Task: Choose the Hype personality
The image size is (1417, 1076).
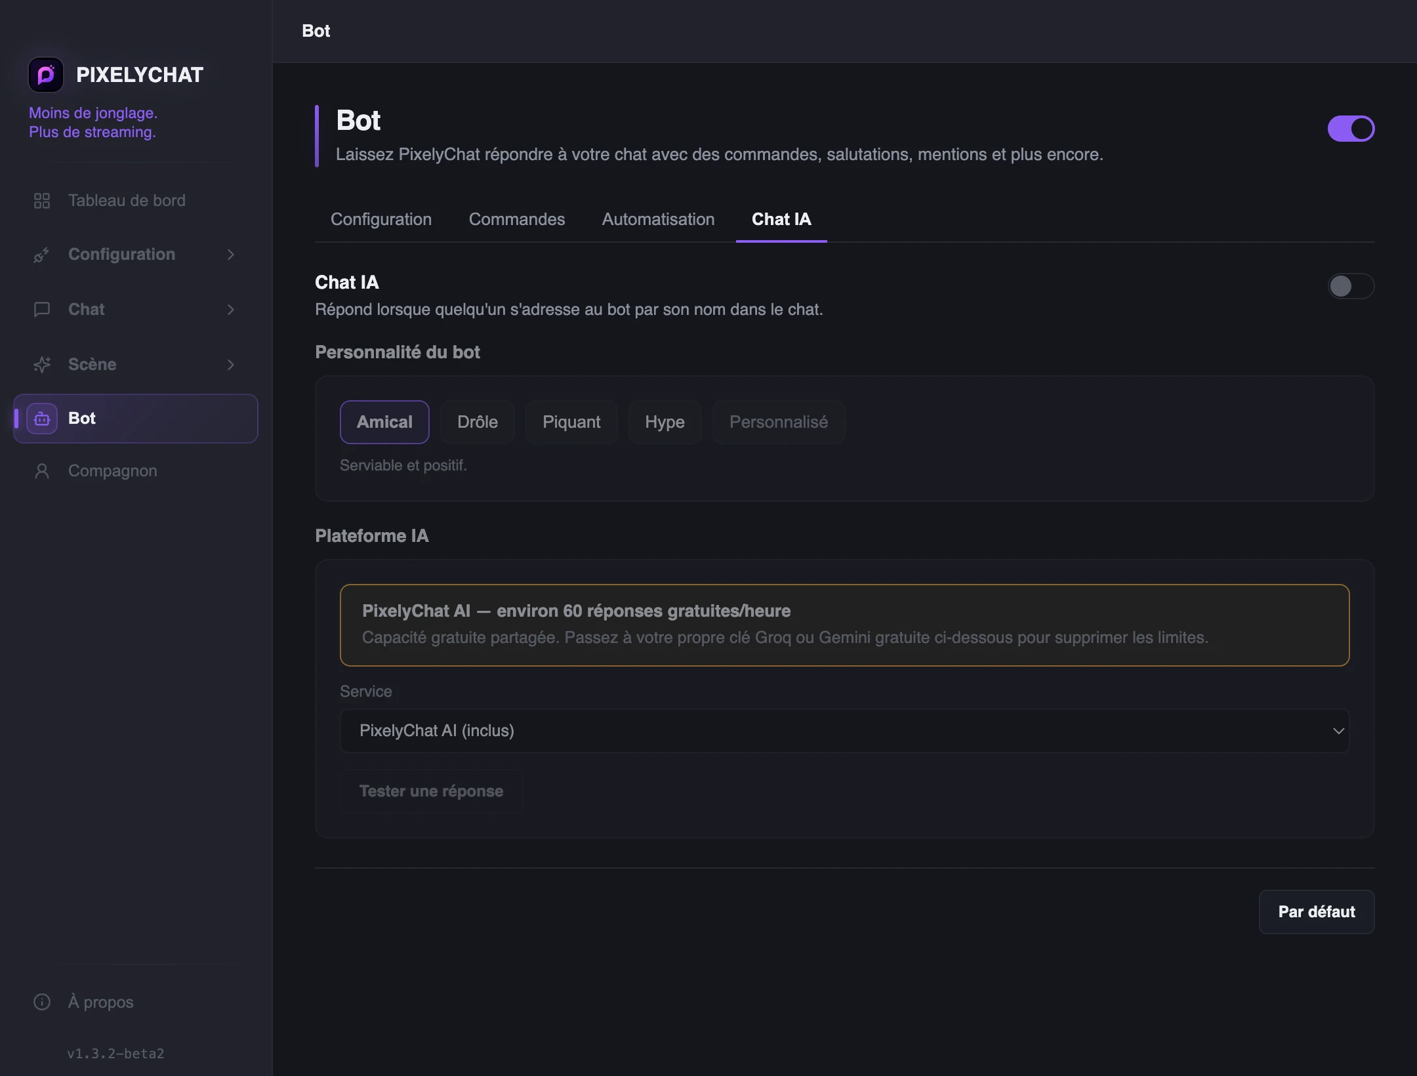Action: 665,422
